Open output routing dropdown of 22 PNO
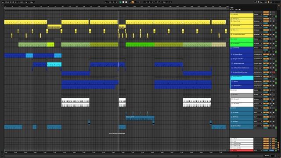The image size is (281, 158). pos(258,90)
